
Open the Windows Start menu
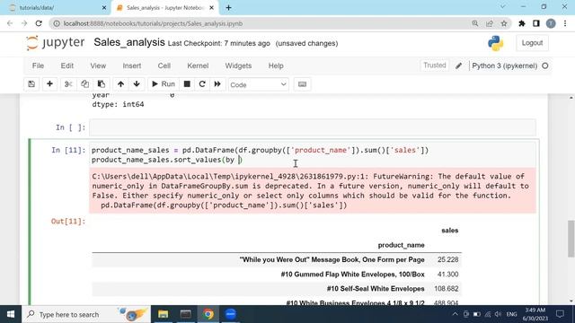pos(11,314)
